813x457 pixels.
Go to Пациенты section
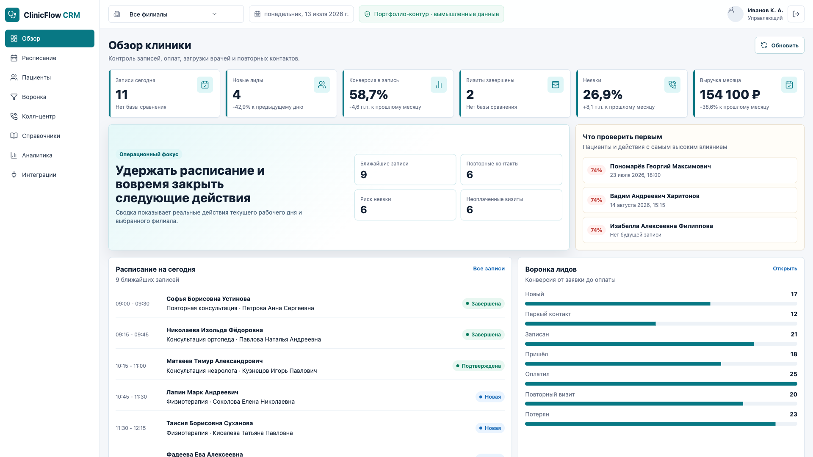(50, 77)
